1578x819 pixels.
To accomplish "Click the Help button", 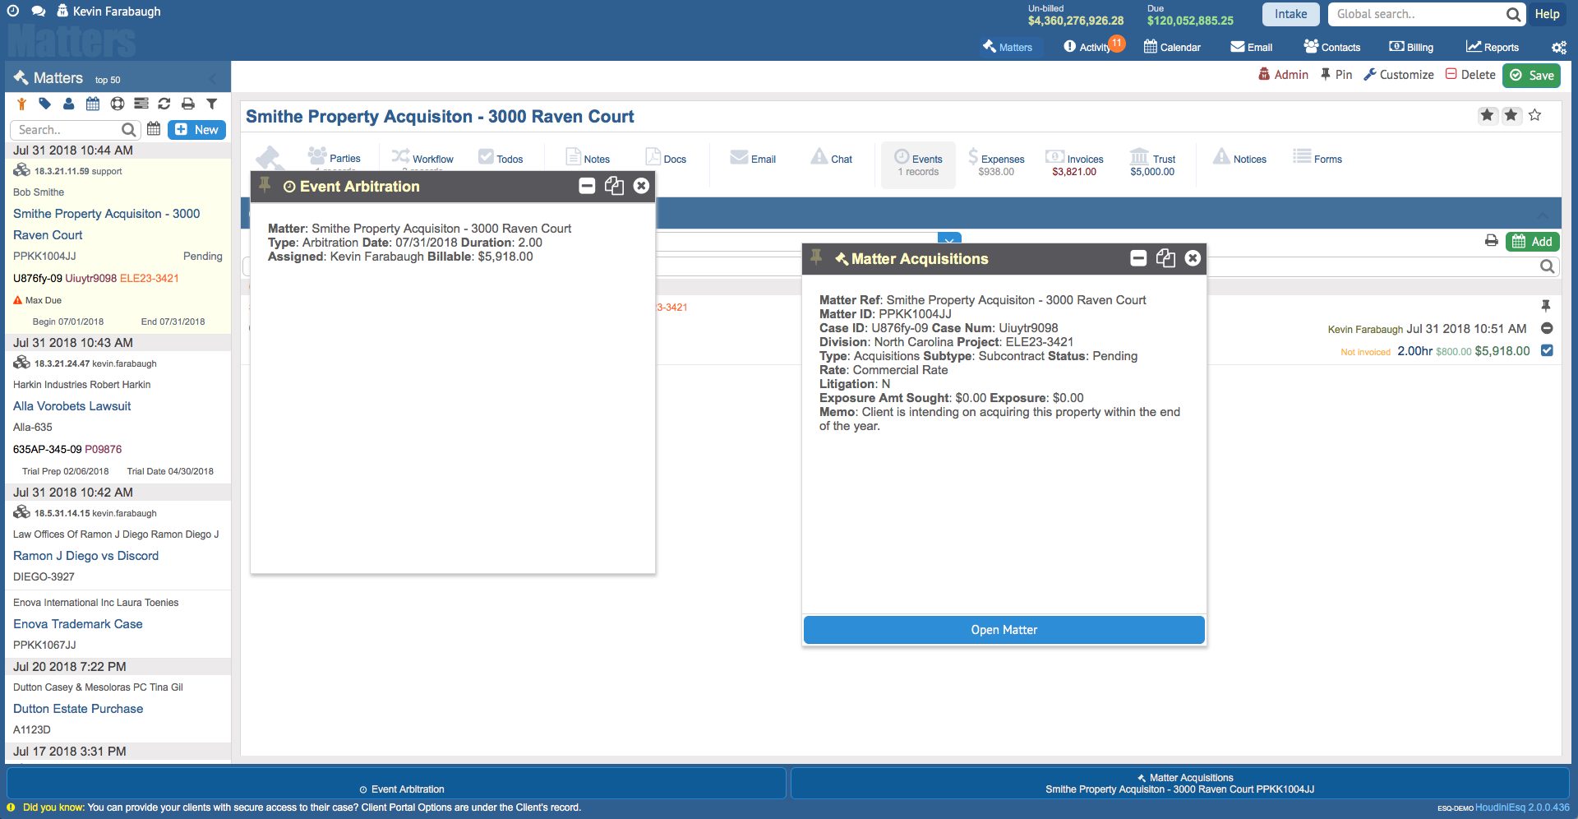I will click(1547, 14).
